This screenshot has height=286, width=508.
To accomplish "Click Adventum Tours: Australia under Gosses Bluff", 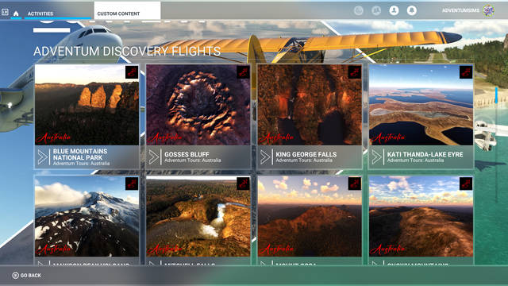I will 192,160.
